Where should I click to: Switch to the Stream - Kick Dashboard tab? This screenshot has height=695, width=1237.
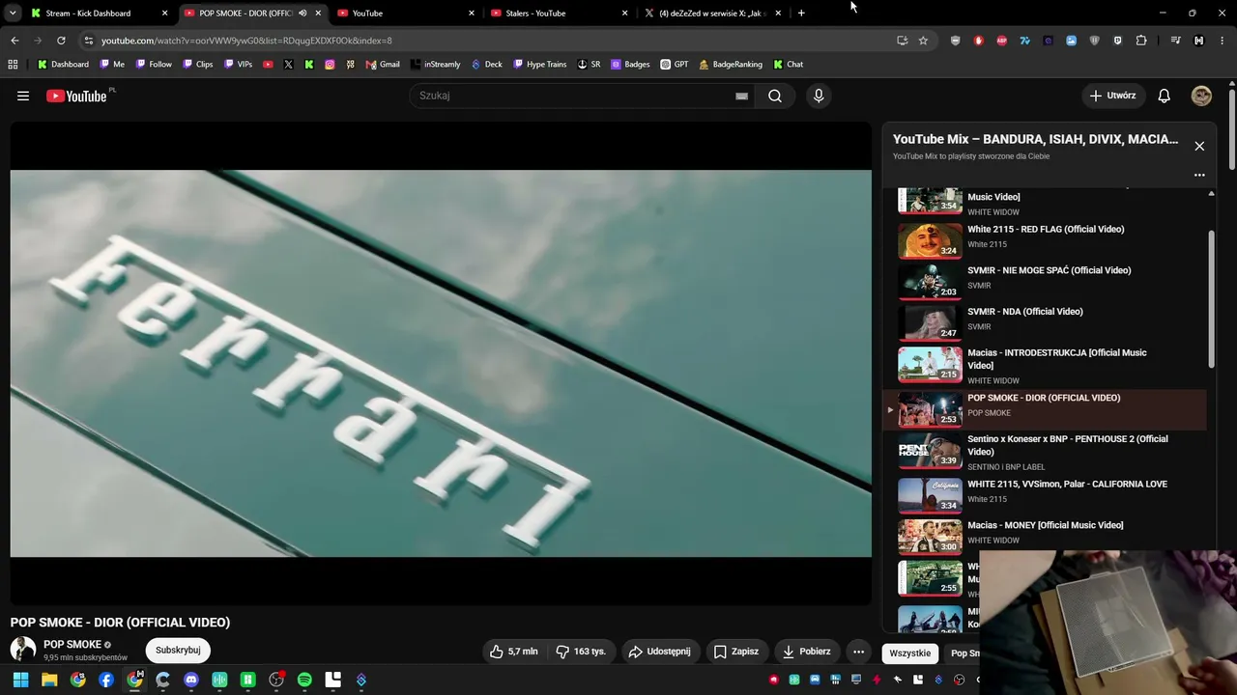click(x=98, y=14)
